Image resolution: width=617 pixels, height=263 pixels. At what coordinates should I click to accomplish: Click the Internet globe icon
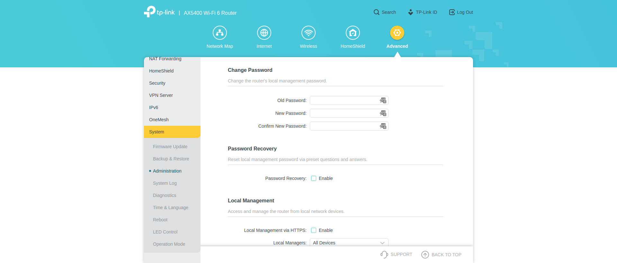point(264,33)
